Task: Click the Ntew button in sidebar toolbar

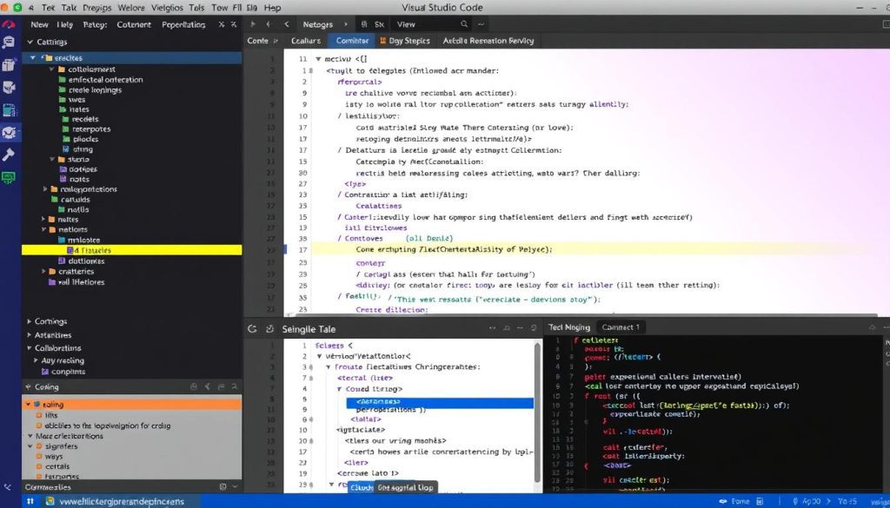Action: coord(39,24)
